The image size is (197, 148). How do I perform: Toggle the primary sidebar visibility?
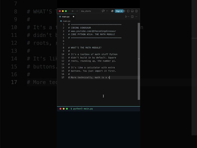point(128,11)
